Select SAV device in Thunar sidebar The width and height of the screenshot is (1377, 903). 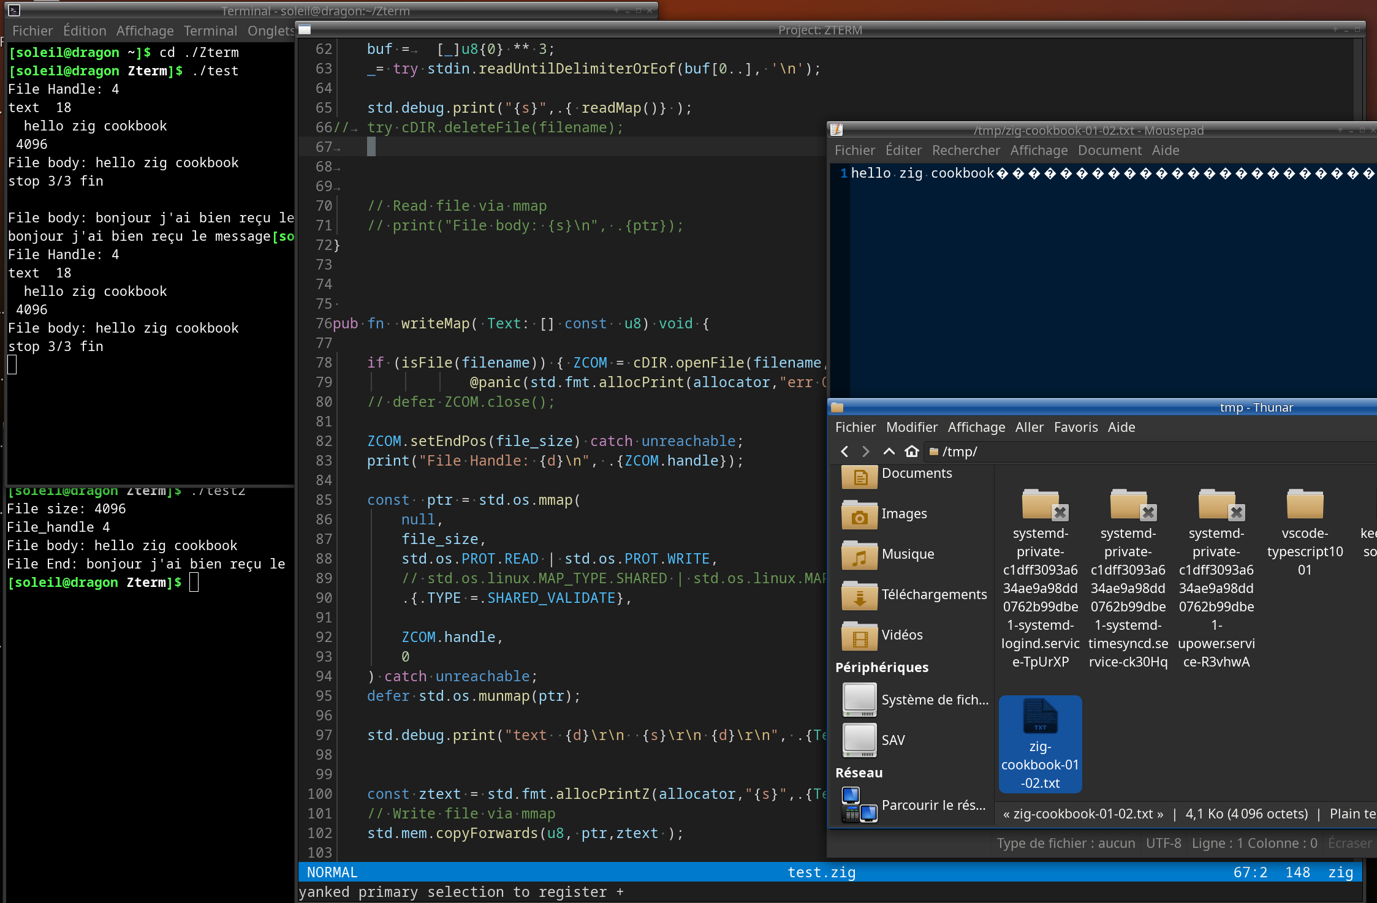874,741
